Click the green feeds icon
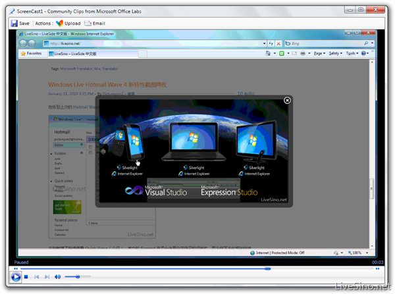Screen dimensions: 395x294 pos(282,53)
